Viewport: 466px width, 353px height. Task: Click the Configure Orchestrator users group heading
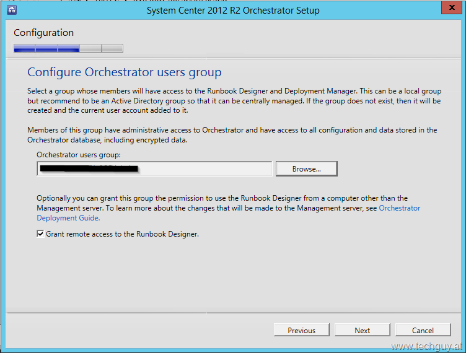pos(124,72)
